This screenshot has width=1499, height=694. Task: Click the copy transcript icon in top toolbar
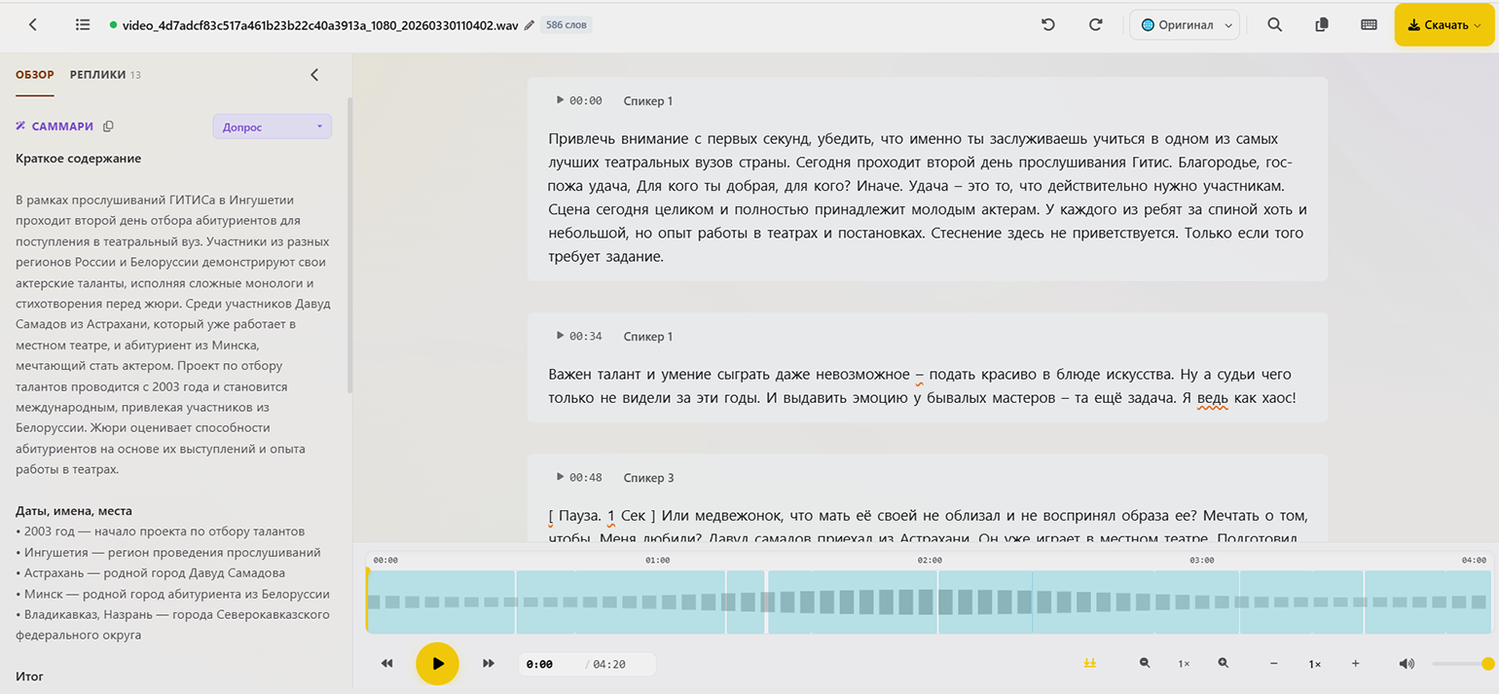coord(1322,25)
